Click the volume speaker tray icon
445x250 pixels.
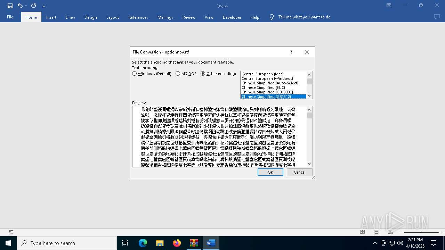click(x=400, y=243)
